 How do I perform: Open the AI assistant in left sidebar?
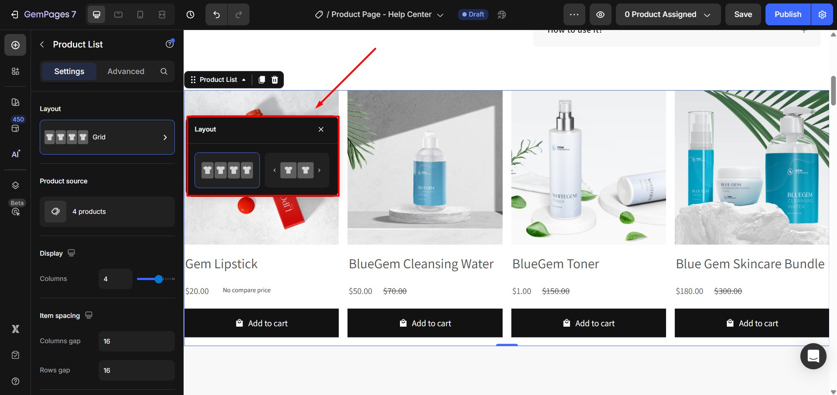coord(15,154)
